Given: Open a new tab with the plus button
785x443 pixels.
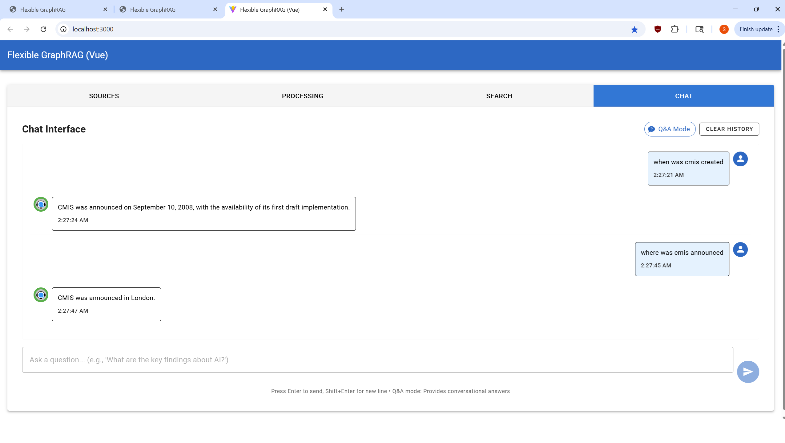Looking at the screenshot, I should tap(342, 10).
